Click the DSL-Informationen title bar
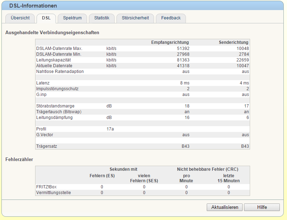Viewport: 287px width, 220px height. (143, 6)
